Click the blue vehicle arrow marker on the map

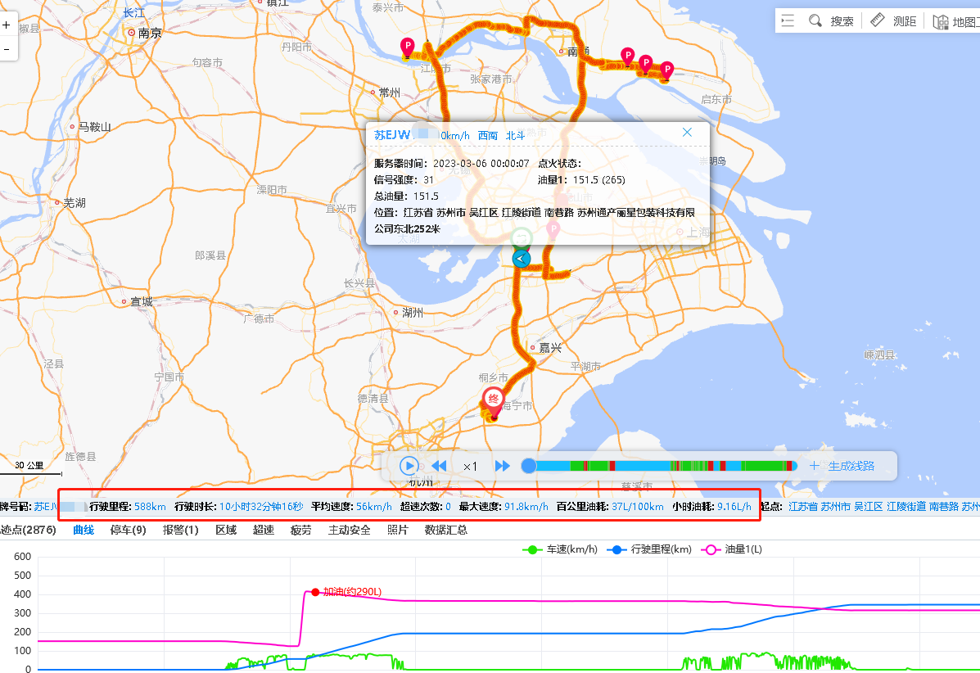[522, 260]
